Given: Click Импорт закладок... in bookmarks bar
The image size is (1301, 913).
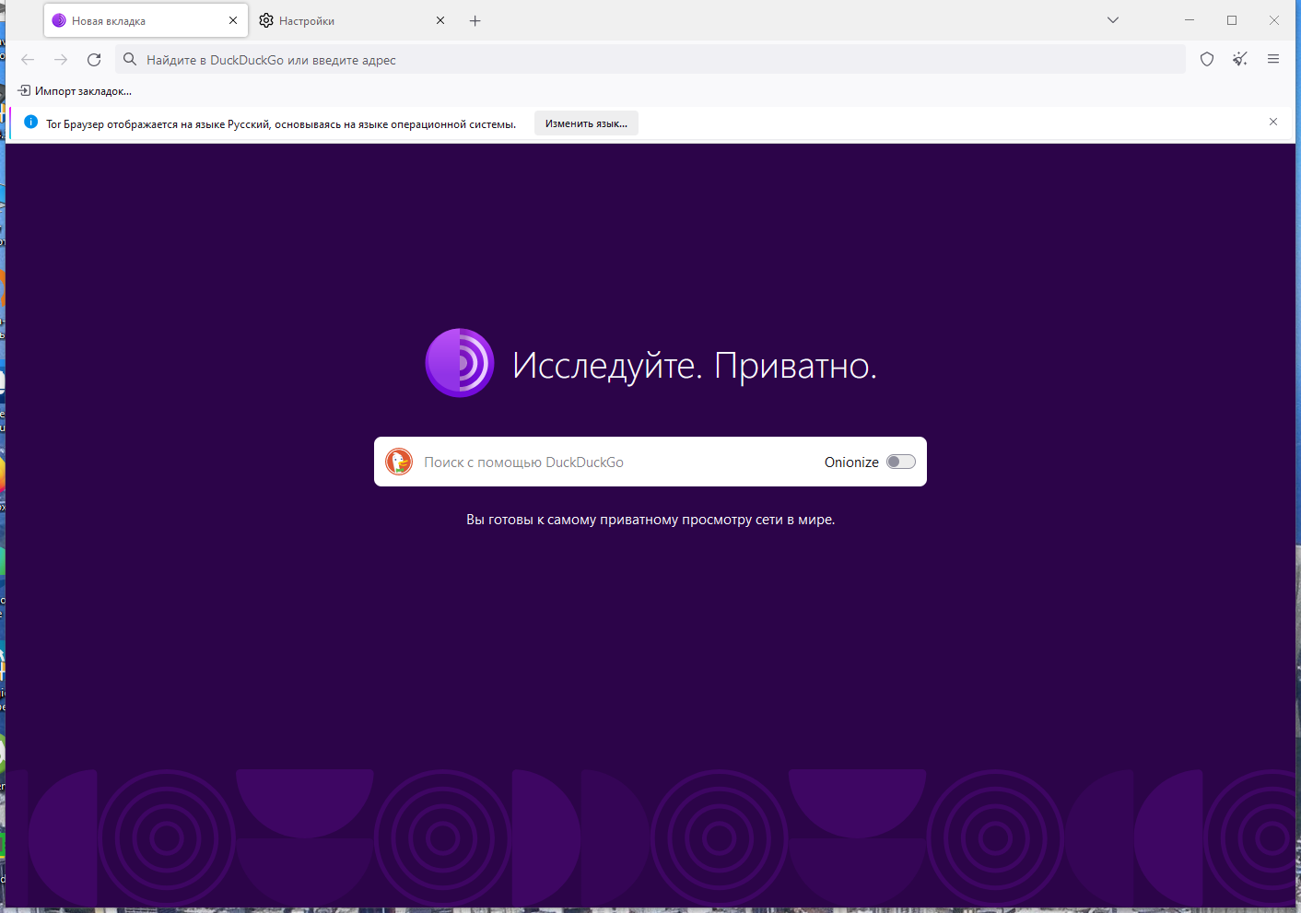Looking at the screenshot, I should [75, 91].
